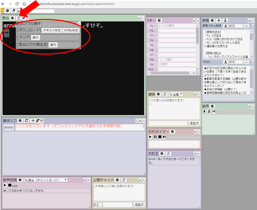257x210 pixels.
Task: Download the 原稿パネル説明 manuscript
Action: (x=225, y=26)
